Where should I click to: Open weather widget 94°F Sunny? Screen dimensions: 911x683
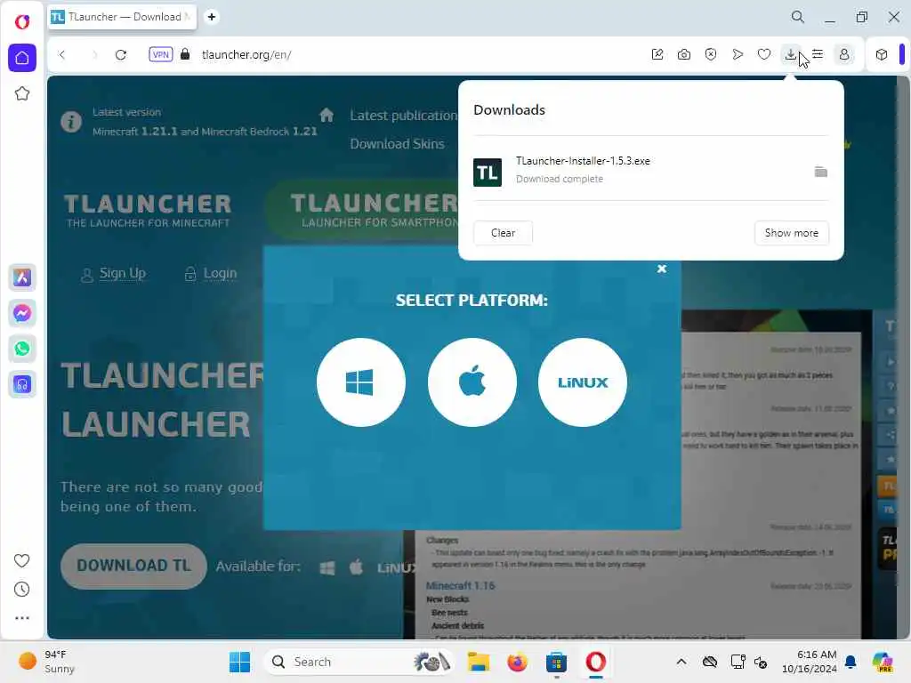tap(46, 662)
